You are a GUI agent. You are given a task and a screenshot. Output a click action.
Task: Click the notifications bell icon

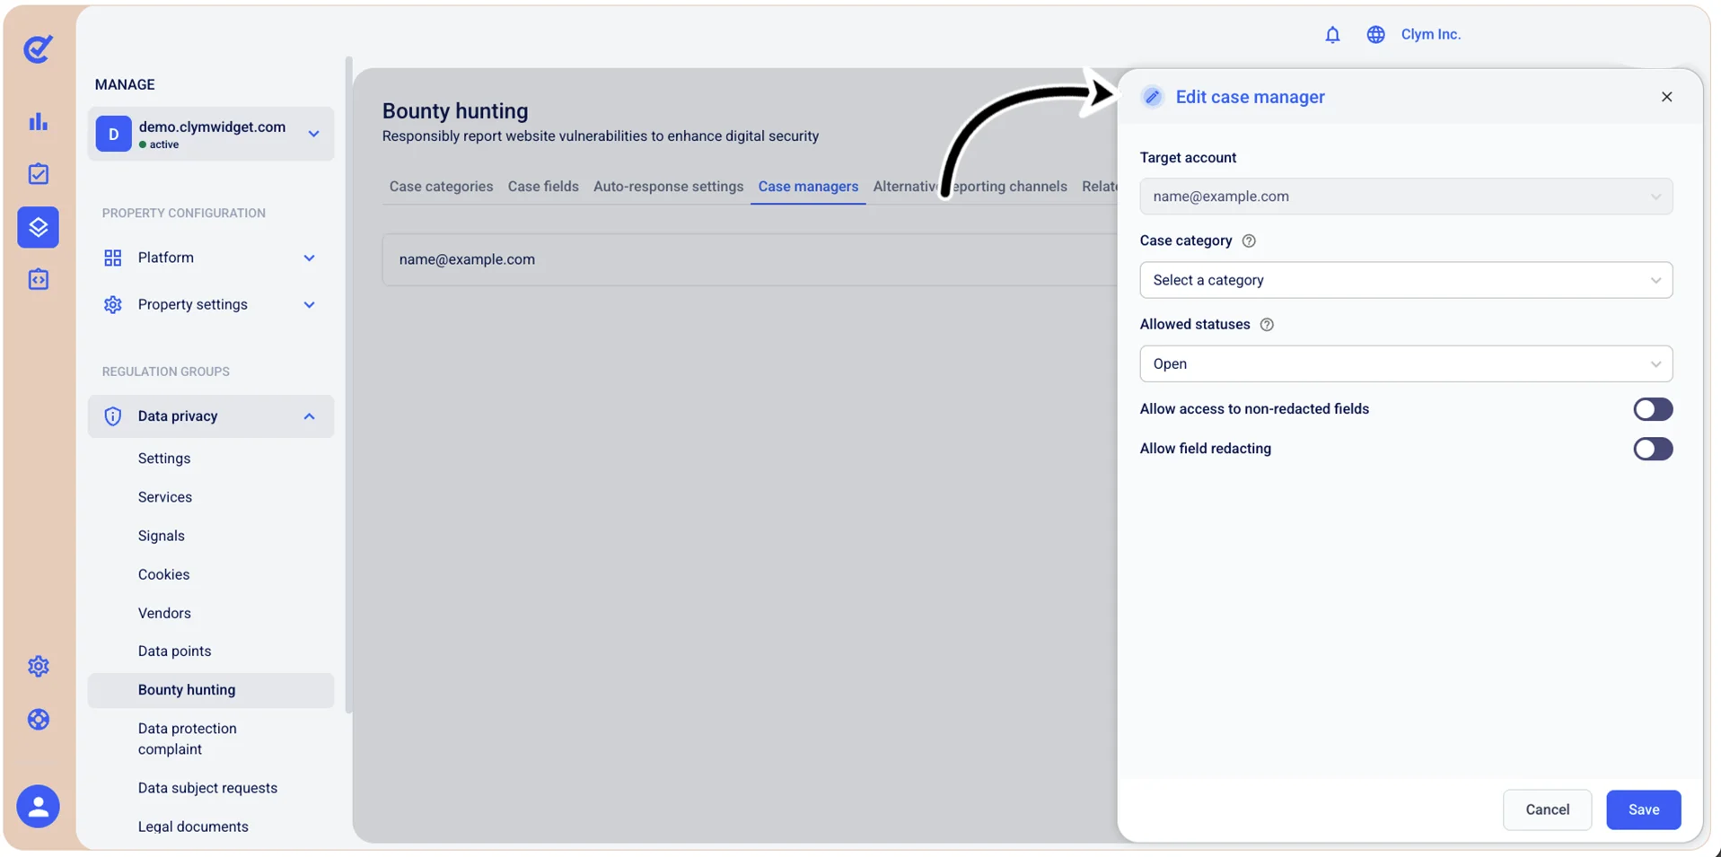click(x=1332, y=35)
